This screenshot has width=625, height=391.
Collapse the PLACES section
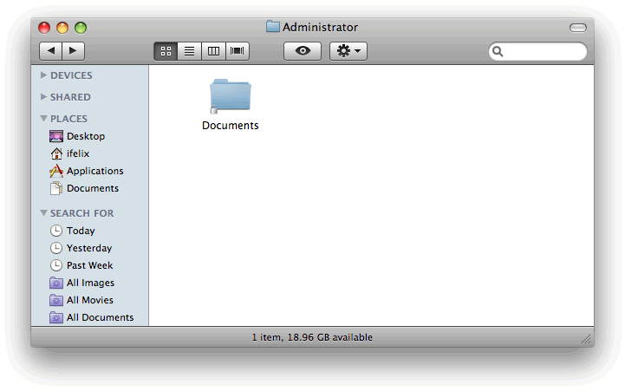43,119
